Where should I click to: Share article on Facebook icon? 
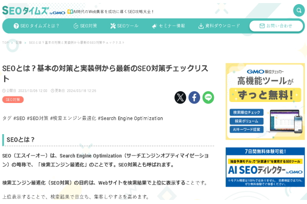click(194, 97)
